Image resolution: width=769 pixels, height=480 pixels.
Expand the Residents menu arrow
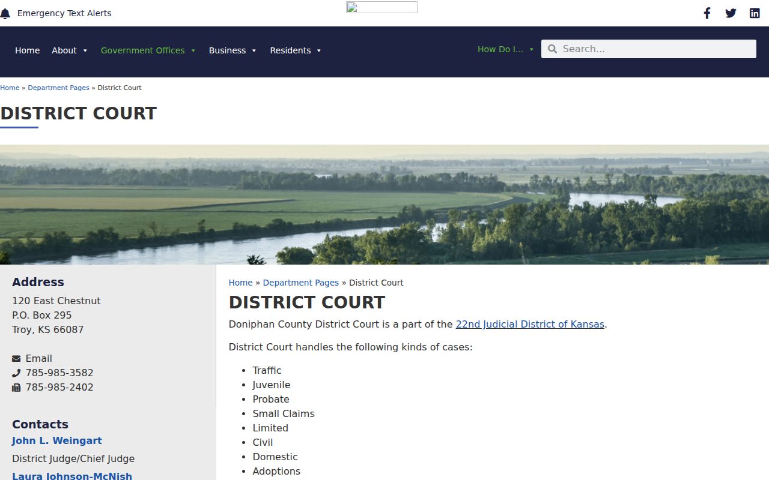(318, 50)
